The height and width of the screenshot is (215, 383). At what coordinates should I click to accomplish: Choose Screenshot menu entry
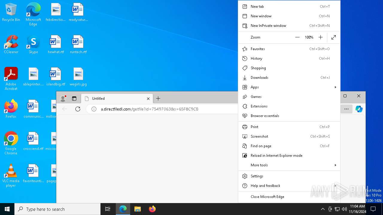click(x=289, y=136)
